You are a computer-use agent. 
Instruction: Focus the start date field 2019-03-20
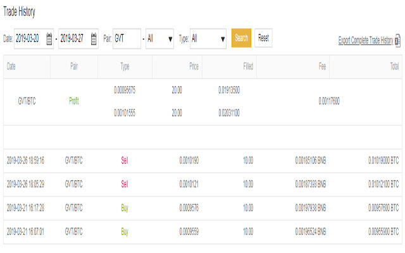34,39
